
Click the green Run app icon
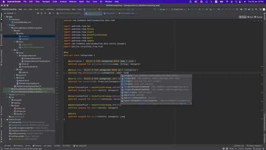coord(188,9)
